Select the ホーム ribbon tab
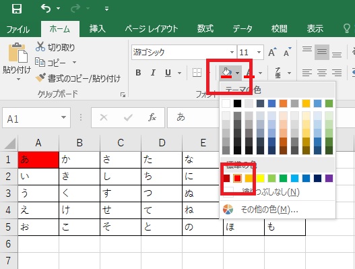 pyautogui.click(x=60, y=29)
